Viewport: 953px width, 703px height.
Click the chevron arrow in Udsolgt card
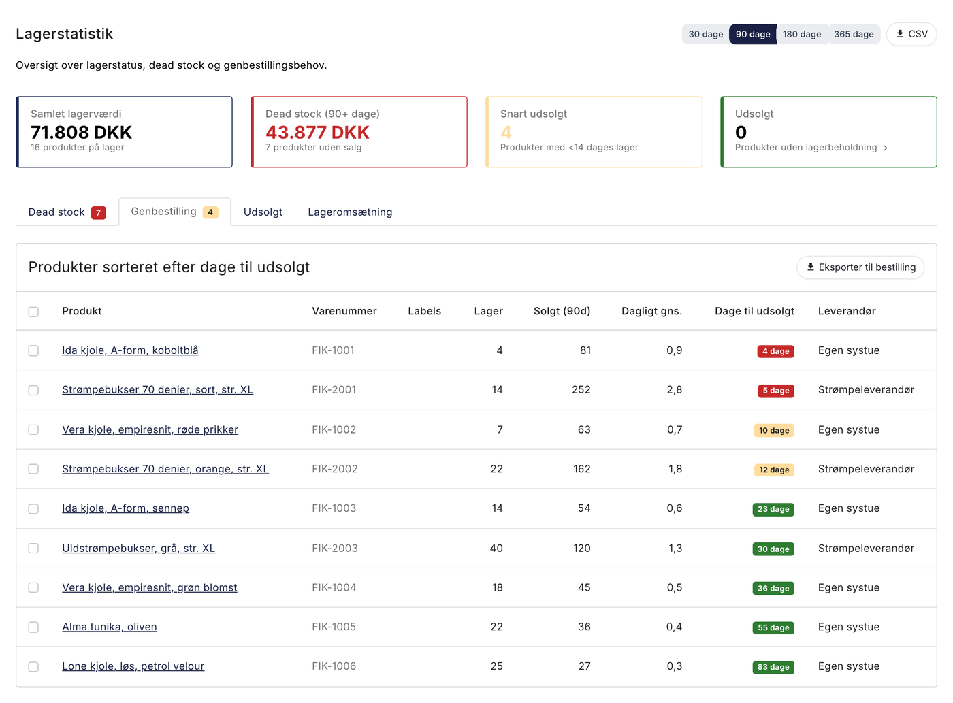click(x=886, y=148)
